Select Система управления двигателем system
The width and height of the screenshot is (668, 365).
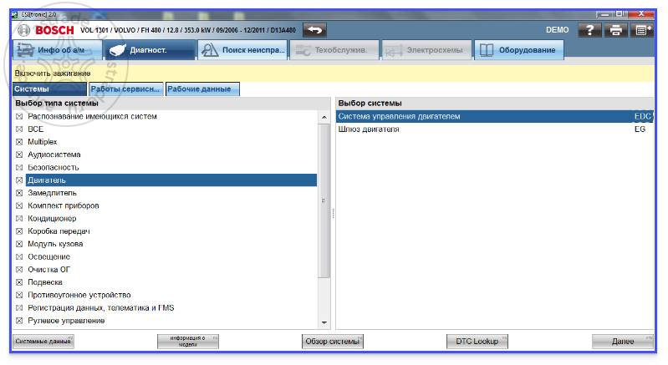(x=495, y=117)
